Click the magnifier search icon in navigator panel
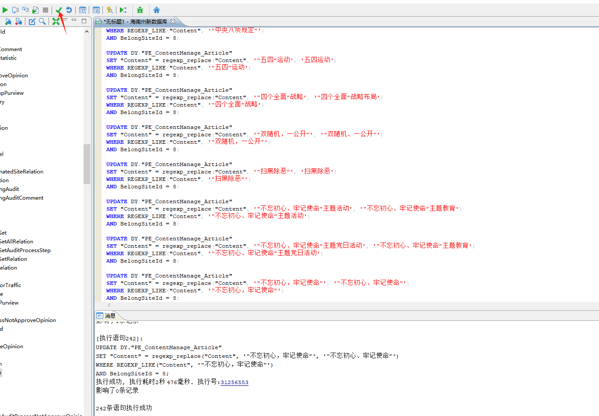Screen dimensions: 599x416 pos(42,21)
